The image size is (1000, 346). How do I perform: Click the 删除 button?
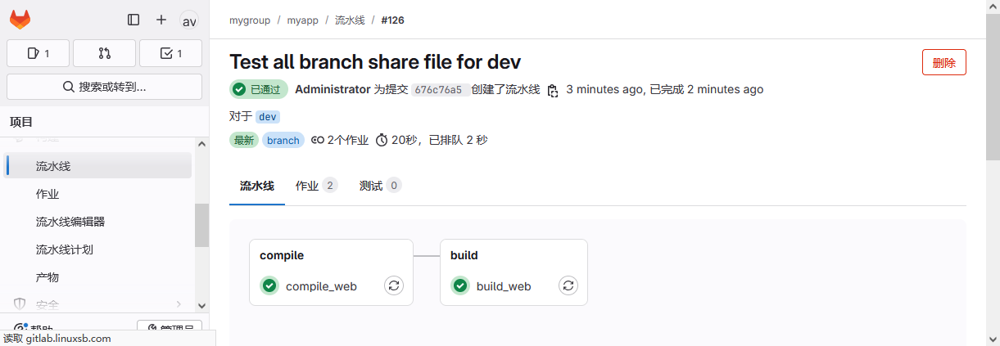(x=943, y=62)
